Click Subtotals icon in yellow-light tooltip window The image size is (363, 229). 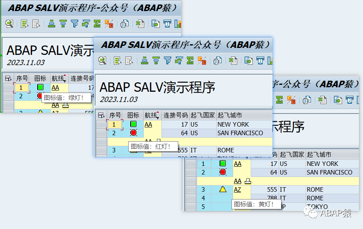291,100
